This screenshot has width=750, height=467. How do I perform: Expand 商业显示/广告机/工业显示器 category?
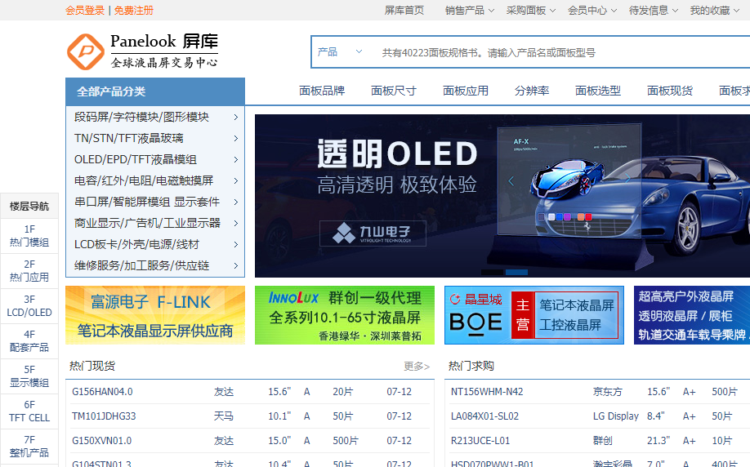click(155, 223)
